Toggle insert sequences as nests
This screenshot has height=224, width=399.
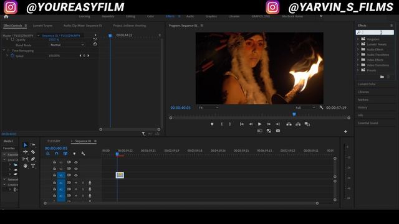47,154
